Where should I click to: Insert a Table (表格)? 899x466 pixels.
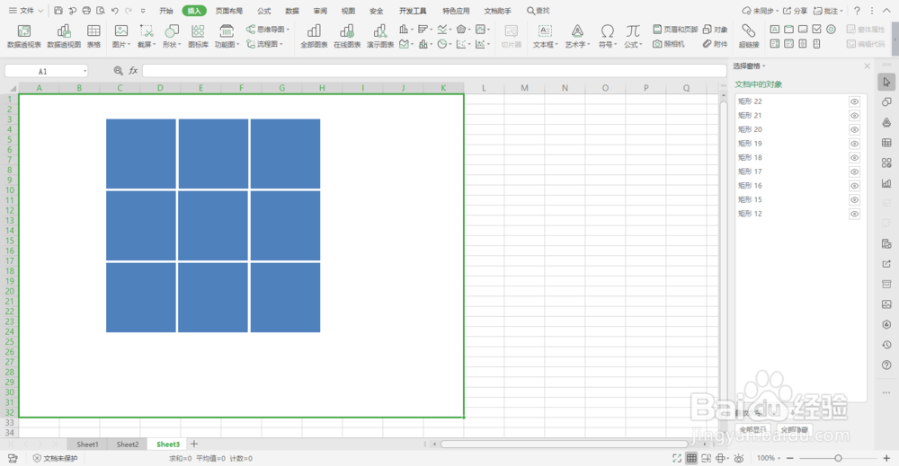pyautogui.click(x=93, y=36)
